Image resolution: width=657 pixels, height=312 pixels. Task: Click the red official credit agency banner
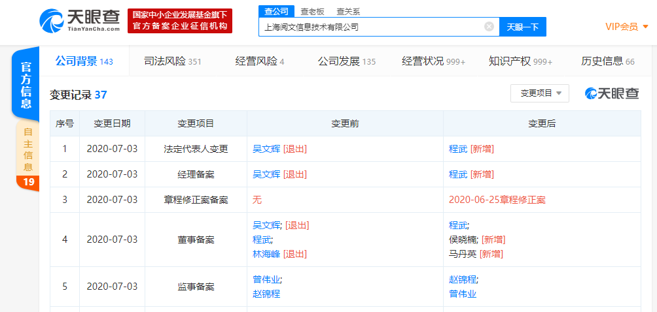179,21
